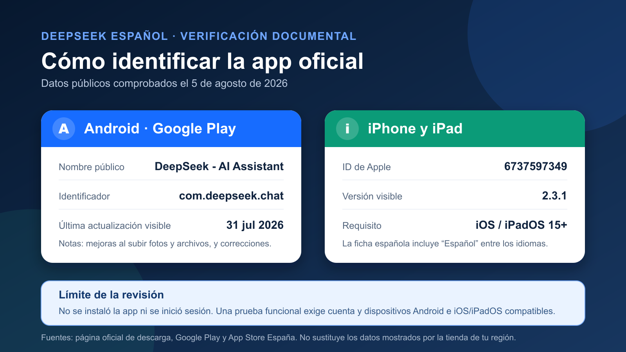Select the date "31 jul 2026"
Image resolution: width=626 pixels, height=352 pixels.
click(x=255, y=225)
